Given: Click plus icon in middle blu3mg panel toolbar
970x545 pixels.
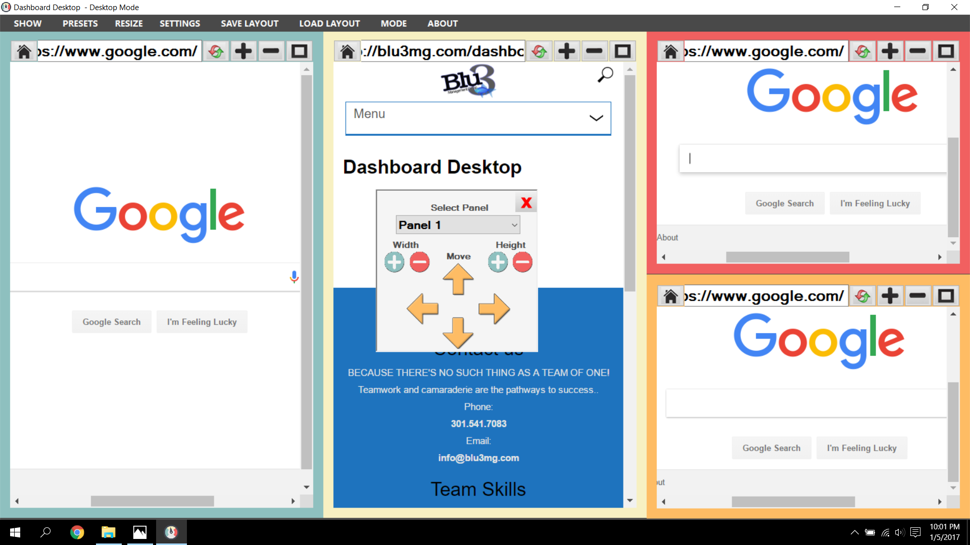Looking at the screenshot, I should 567,51.
